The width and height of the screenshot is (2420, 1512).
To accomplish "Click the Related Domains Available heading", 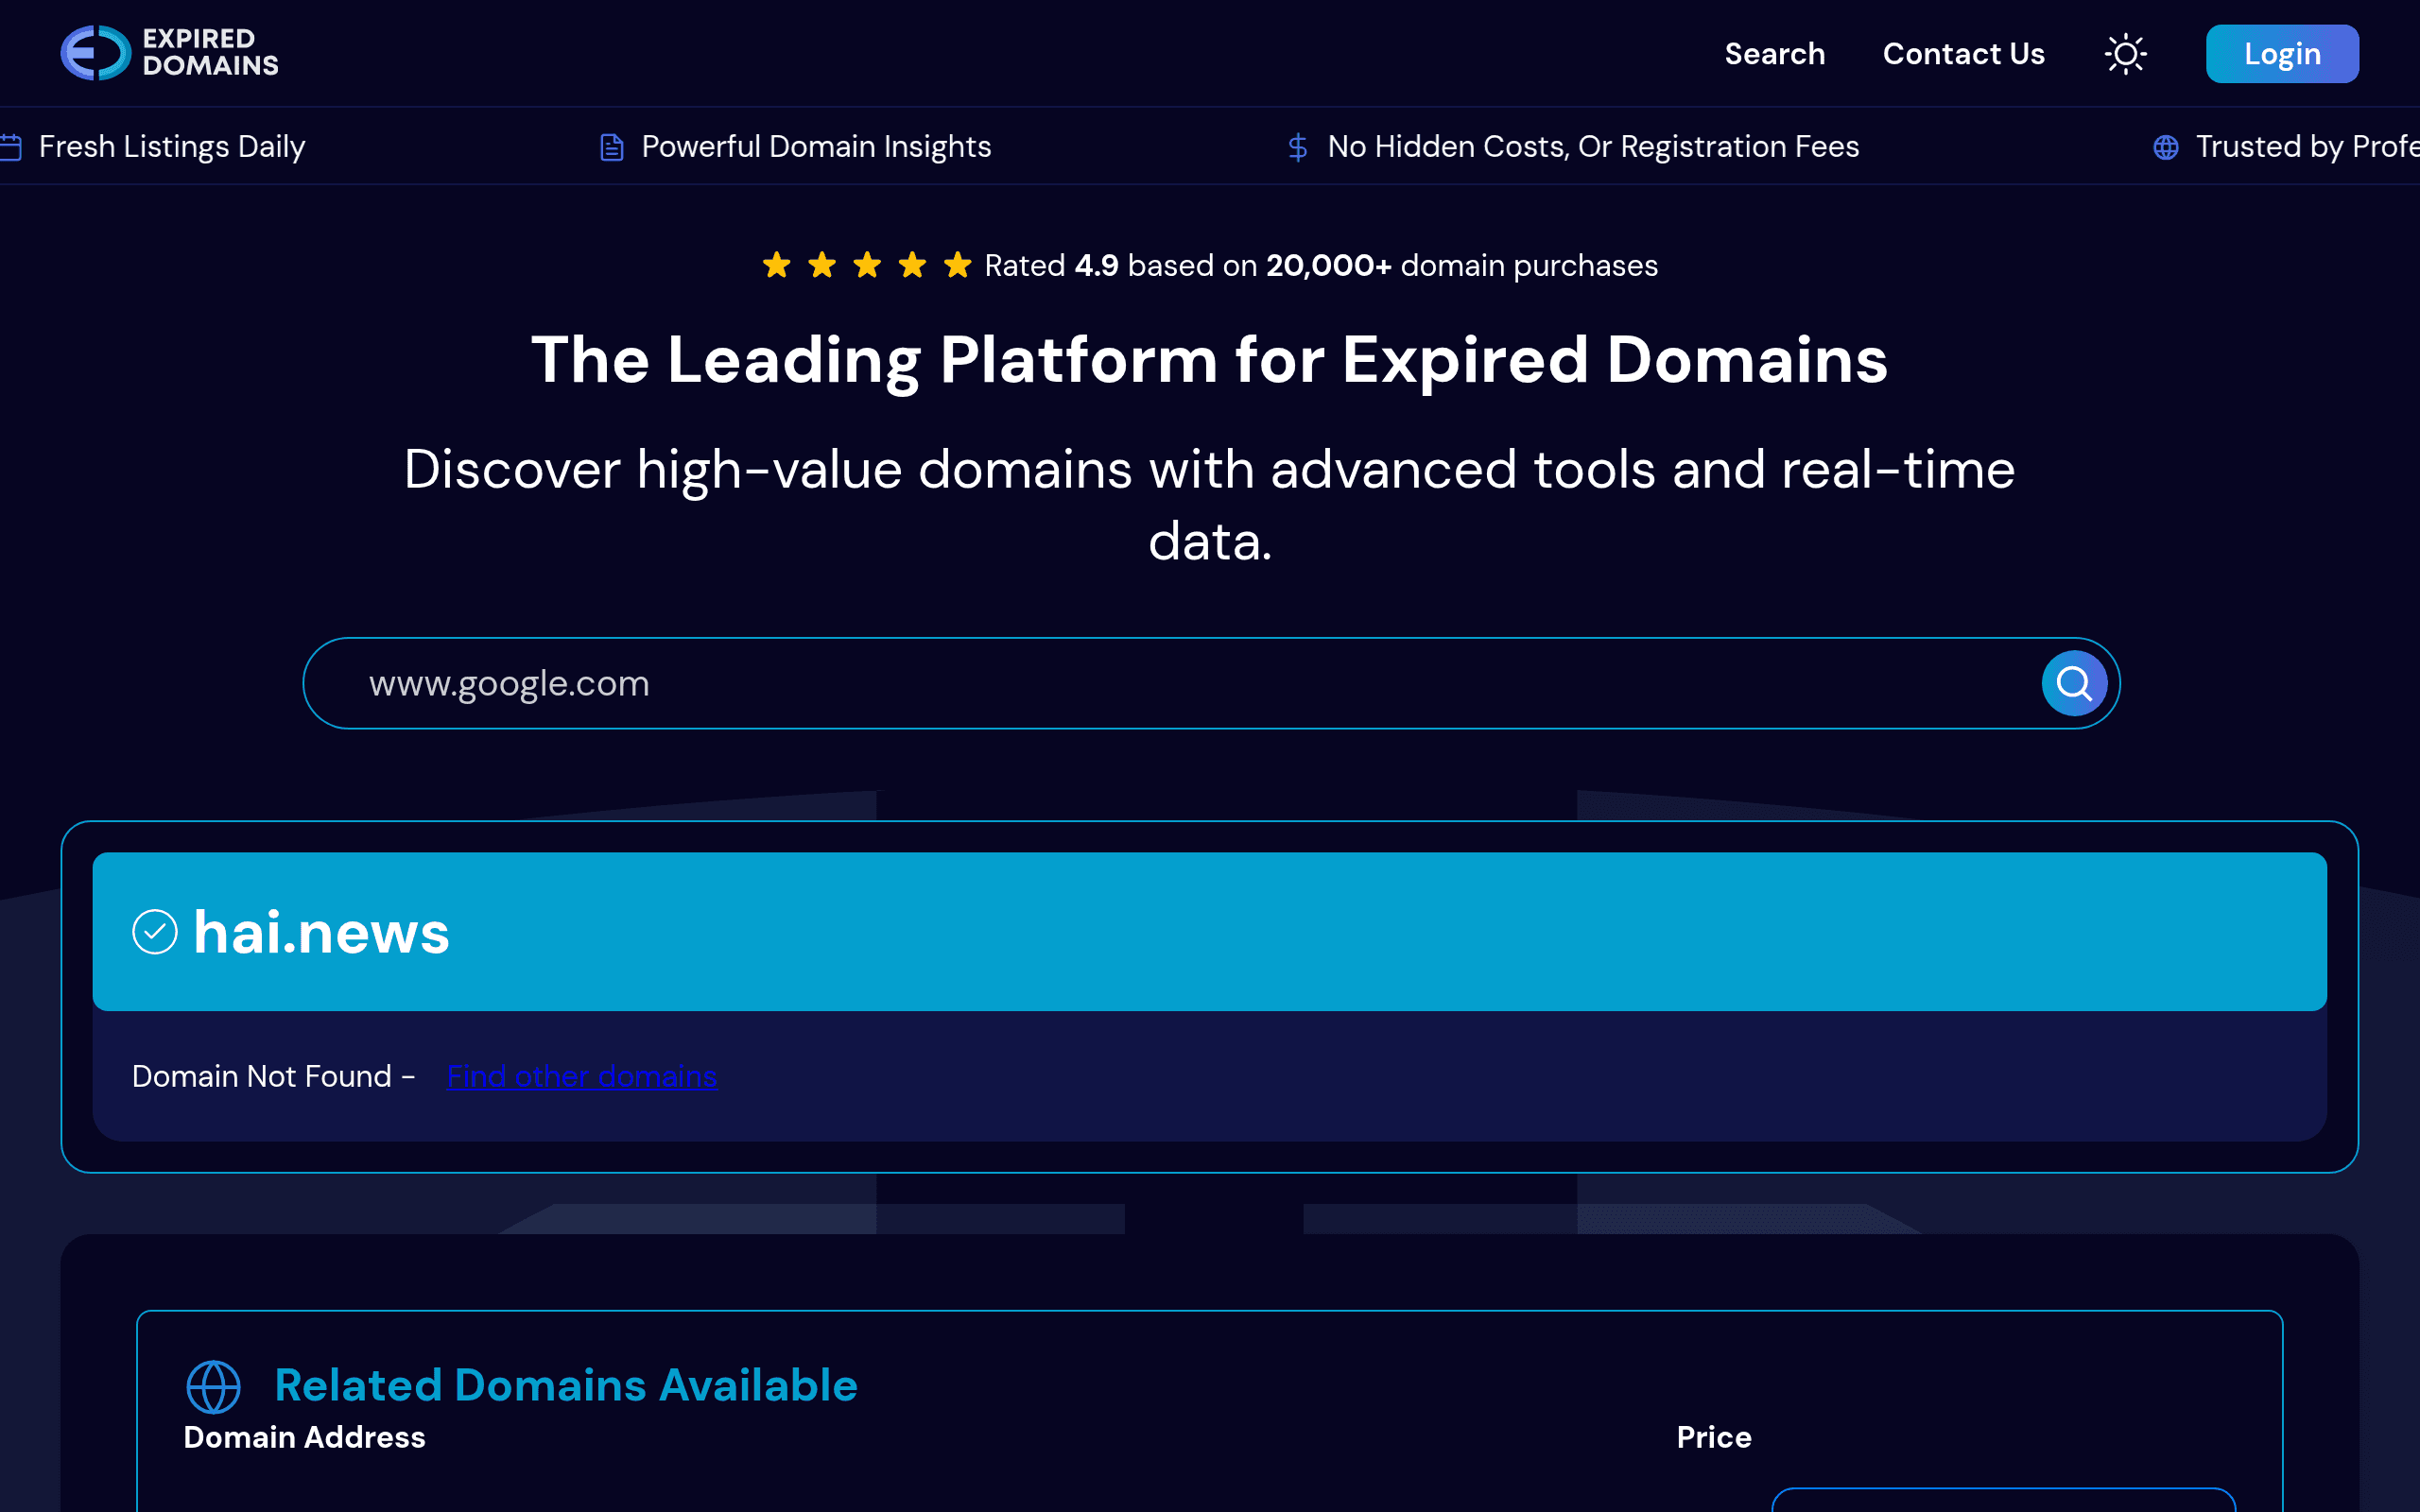I will click(566, 1385).
